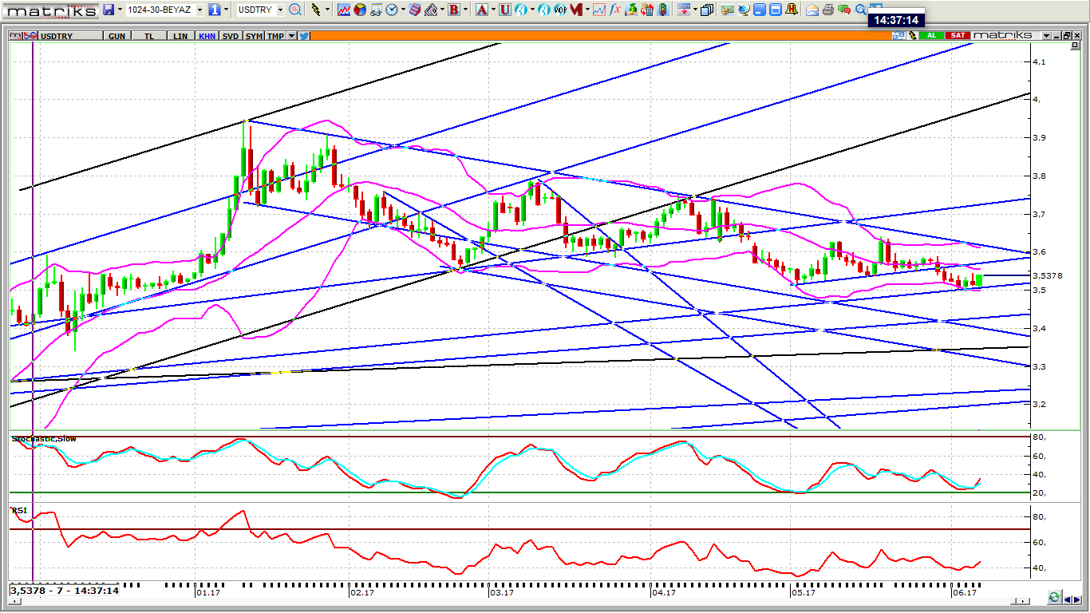Viewport: 1090px width, 613px height.
Task: Click the printer icon in toolbar
Action: (x=827, y=10)
